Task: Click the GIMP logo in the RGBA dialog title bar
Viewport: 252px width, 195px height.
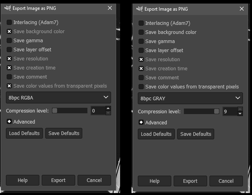Action: [7, 7]
